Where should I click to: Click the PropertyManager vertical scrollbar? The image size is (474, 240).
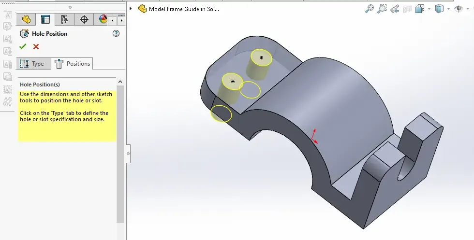coord(120,154)
